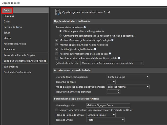Click info icon next to 'Ao usar vários monitores'

(x=85, y=27)
